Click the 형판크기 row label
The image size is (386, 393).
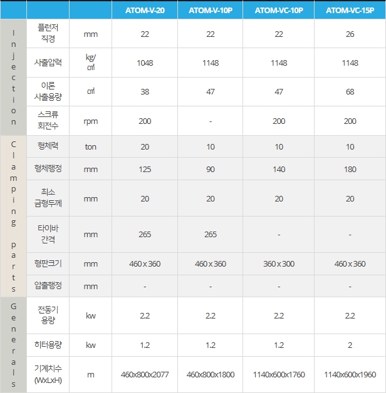[x=48, y=263]
